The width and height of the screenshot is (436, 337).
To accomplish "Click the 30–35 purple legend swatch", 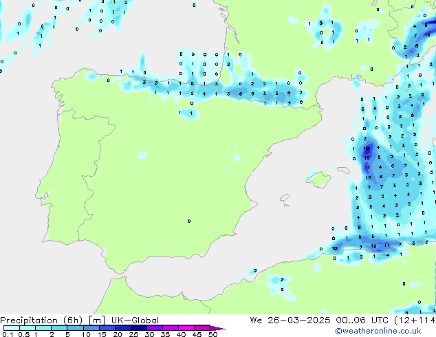I will (154, 328).
